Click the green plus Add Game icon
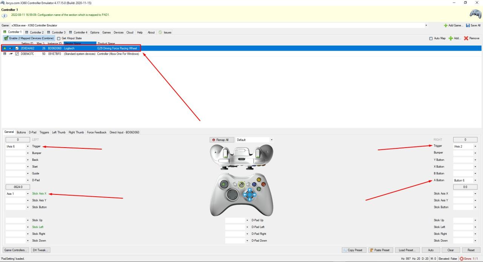This screenshot has width=483, height=262. tap(446, 25)
